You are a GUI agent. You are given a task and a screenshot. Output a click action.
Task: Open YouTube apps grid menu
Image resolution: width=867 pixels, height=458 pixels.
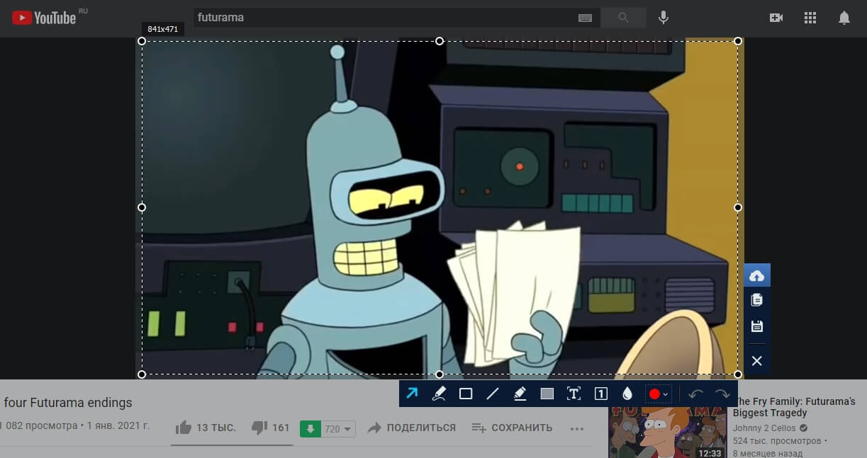[810, 18]
